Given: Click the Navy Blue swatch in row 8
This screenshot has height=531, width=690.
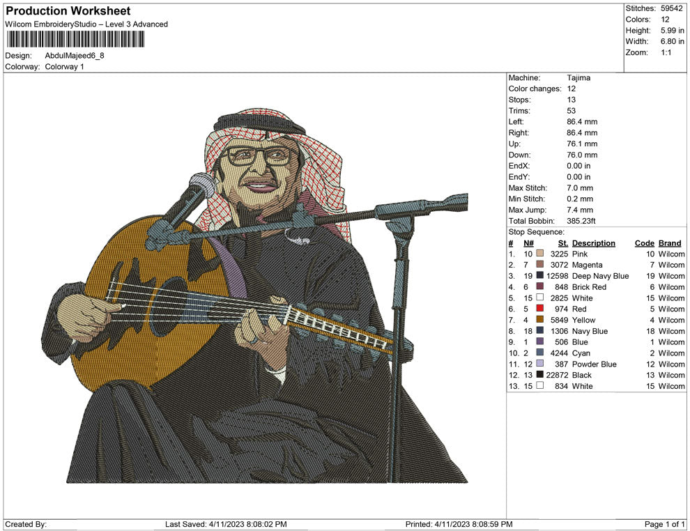Looking at the screenshot, I should (540, 330).
